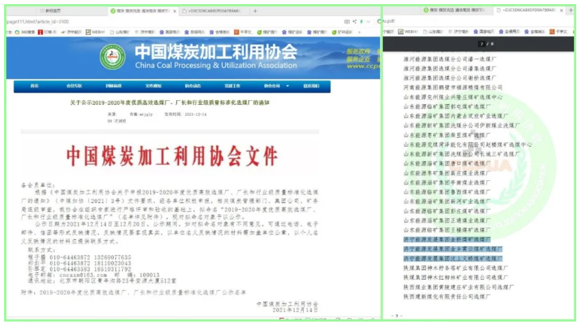
Task: Click the green lightning icon in left address bar
Action: (361, 22)
